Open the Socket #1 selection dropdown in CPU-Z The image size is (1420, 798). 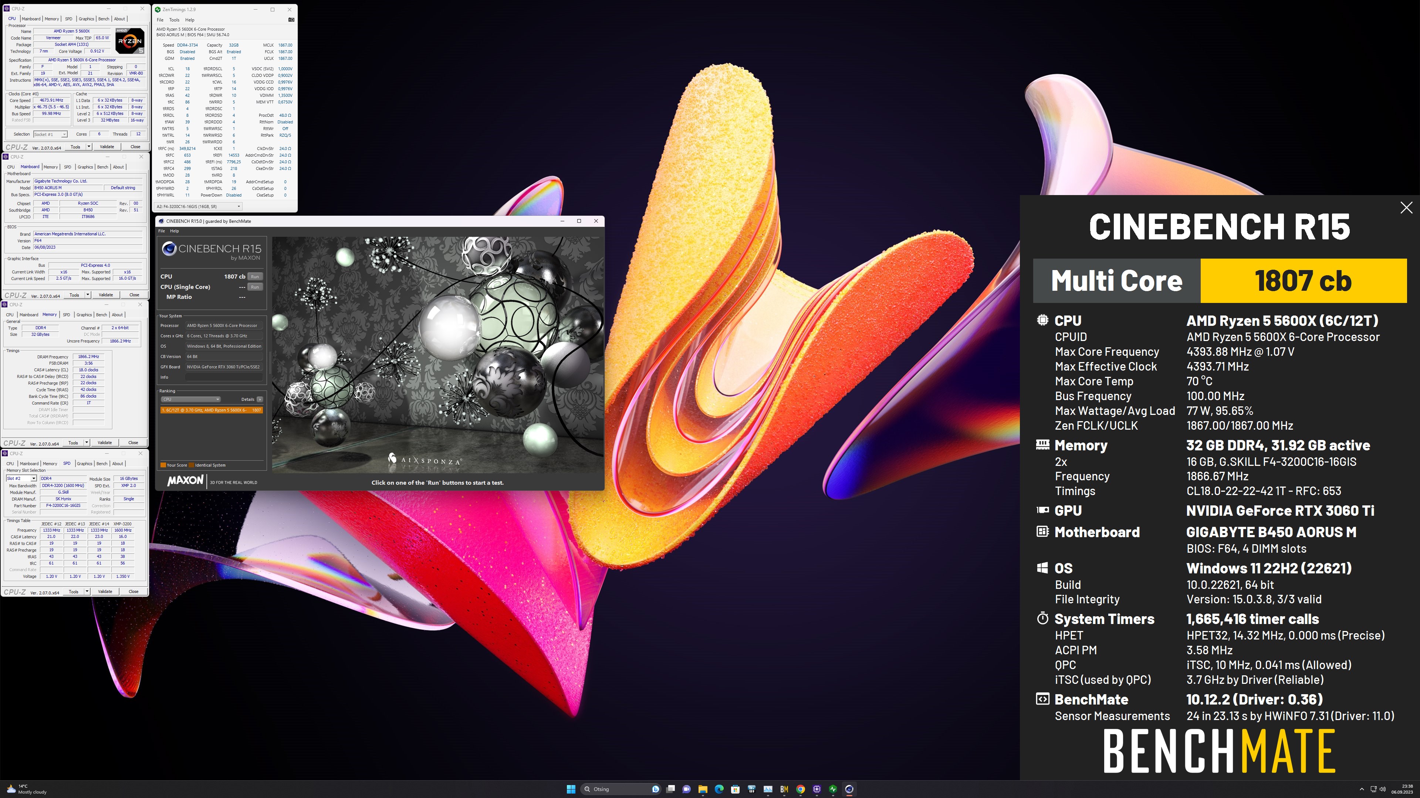tap(50, 134)
